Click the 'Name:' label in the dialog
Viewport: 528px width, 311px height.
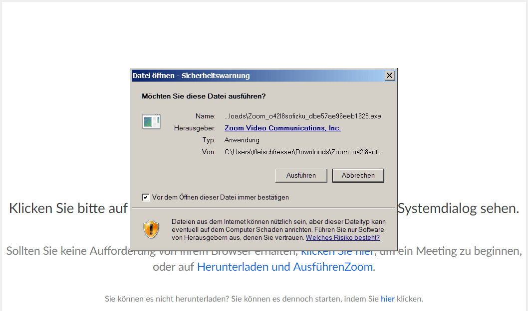(x=206, y=116)
